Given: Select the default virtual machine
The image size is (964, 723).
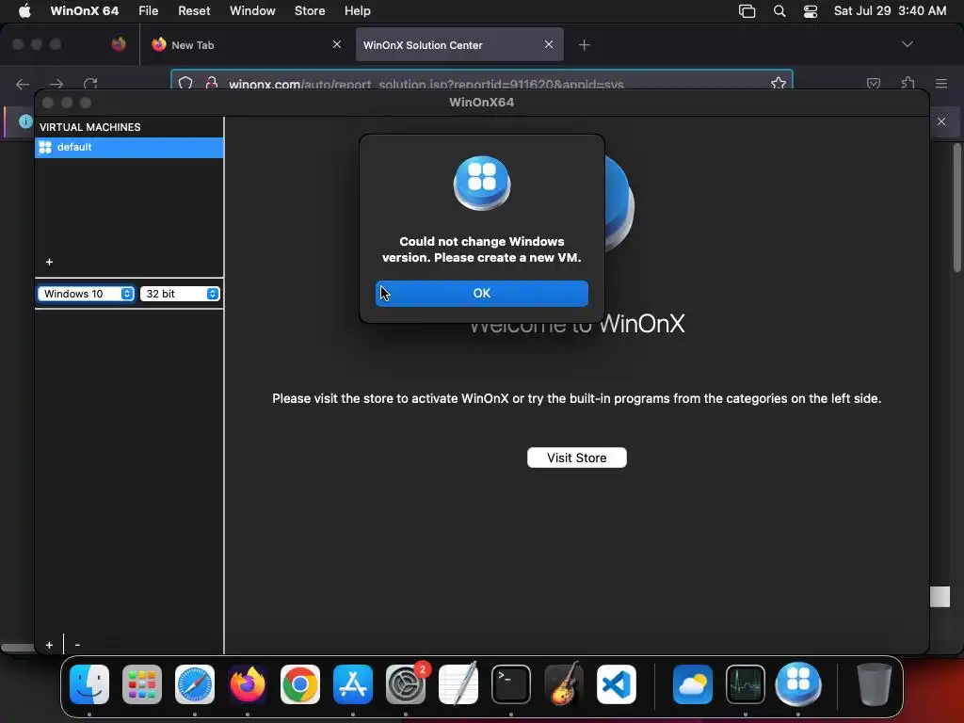Looking at the screenshot, I should 129,148.
